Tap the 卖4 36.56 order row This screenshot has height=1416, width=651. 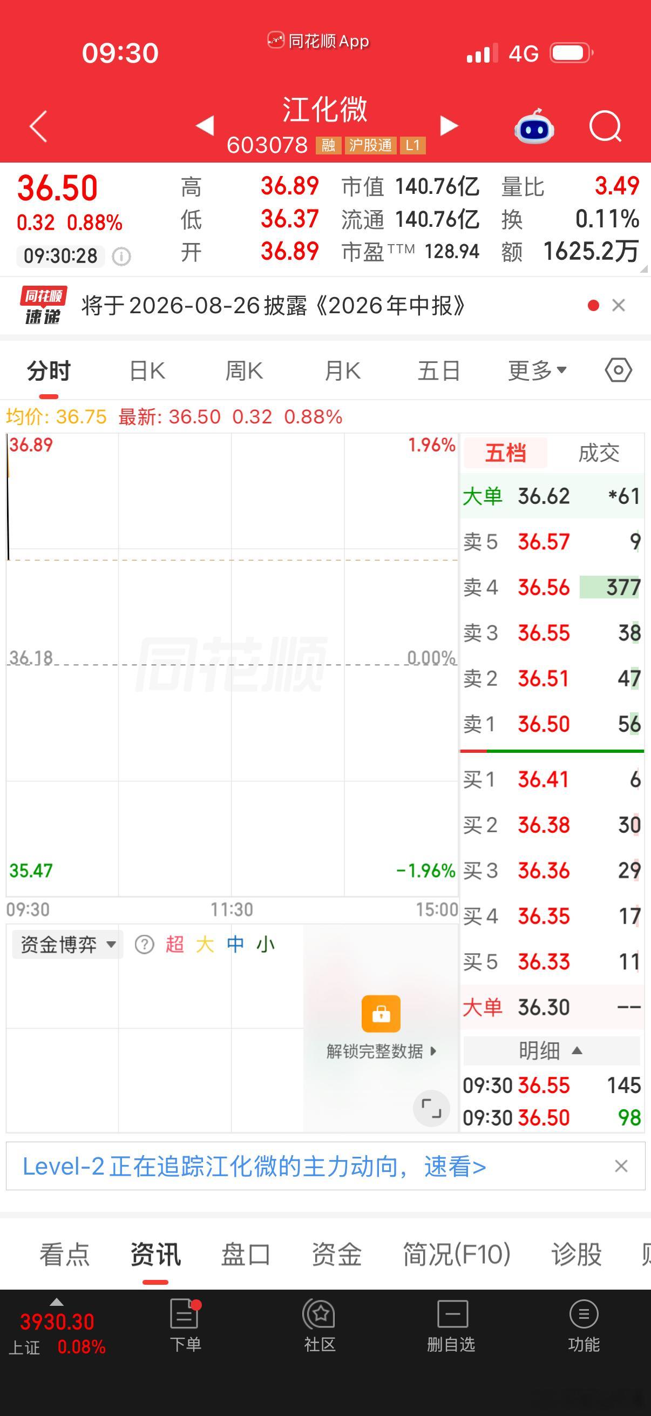click(x=552, y=588)
